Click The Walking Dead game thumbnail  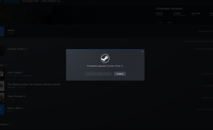(x=2, y=86)
